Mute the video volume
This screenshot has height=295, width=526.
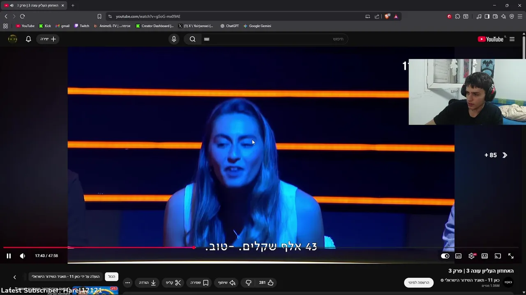23,256
